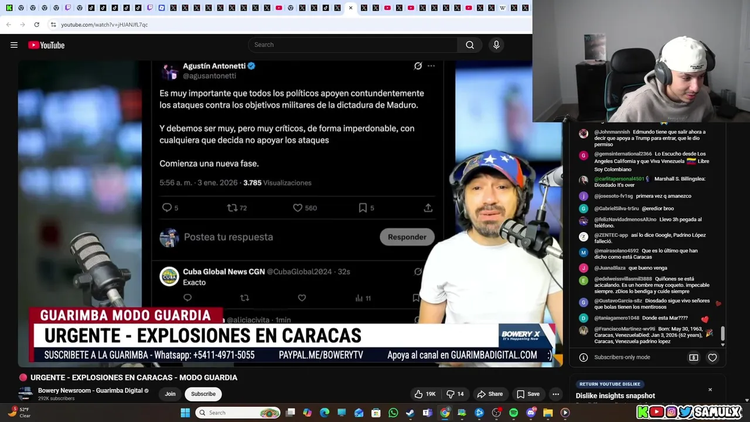Open the YouTube guide hamburger menu

(x=14, y=45)
